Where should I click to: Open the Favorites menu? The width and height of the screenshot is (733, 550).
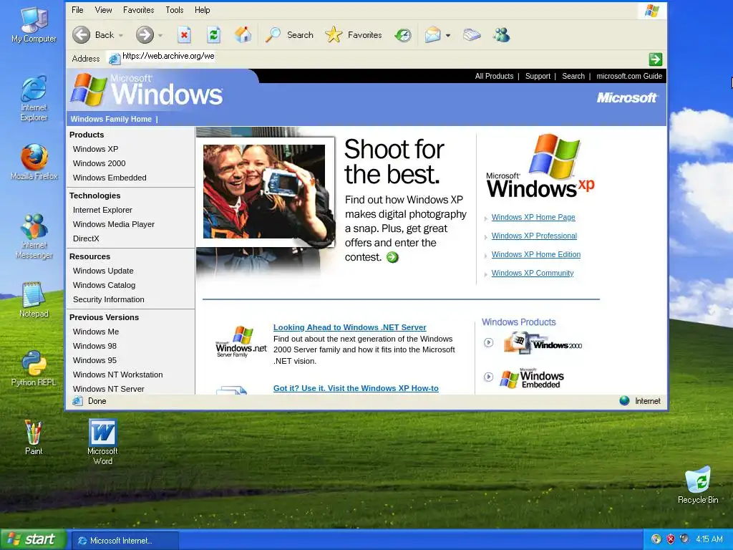point(138,10)
